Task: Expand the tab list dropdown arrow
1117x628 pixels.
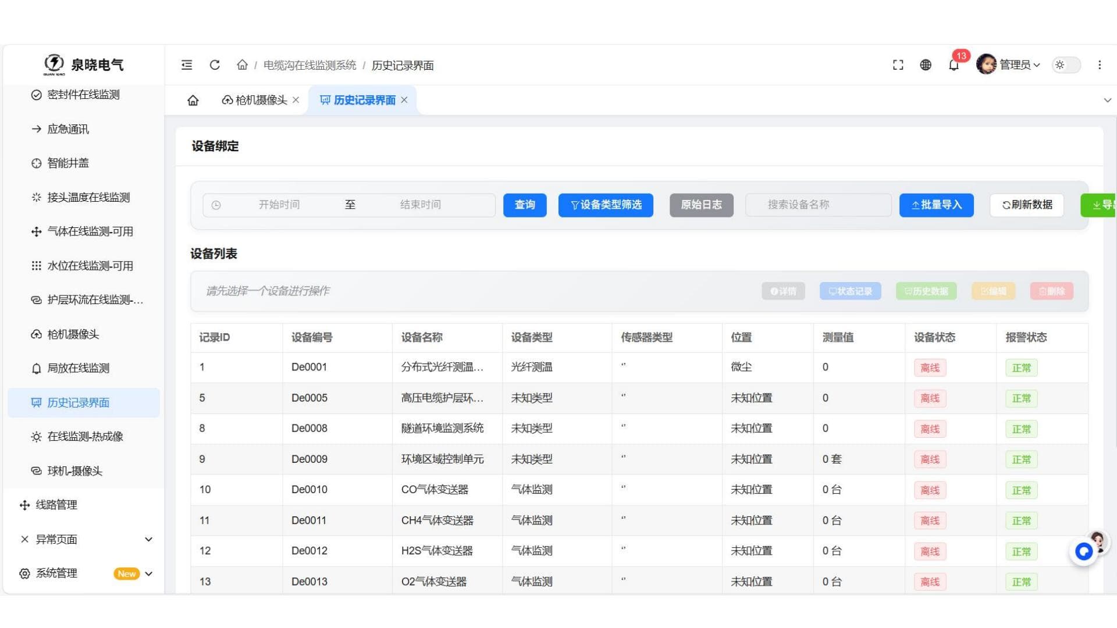Action: [1107, 100]
